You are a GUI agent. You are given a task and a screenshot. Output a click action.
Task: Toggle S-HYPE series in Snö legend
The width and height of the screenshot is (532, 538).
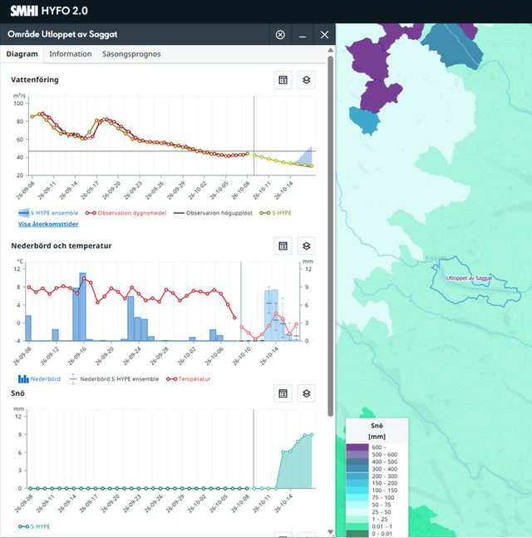[34, 526]
